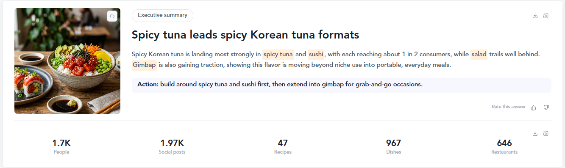
Task: Open the highlighted 'Gimbap' term
Action: tap(144, 65)
